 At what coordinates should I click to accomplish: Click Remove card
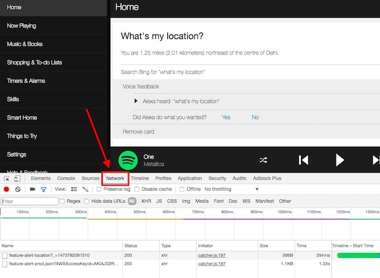138,132
